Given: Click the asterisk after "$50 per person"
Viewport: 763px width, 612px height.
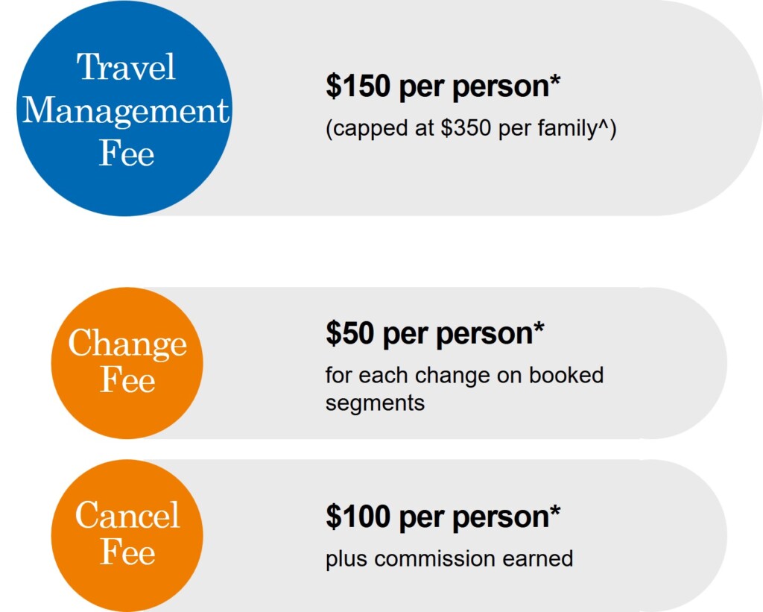Looking at the screenshot, I should point(538,328).
